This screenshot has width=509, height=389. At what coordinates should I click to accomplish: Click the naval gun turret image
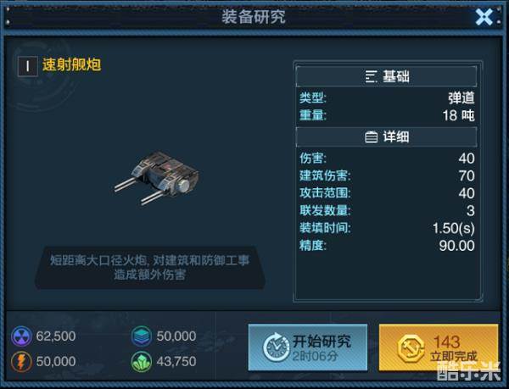157,178
